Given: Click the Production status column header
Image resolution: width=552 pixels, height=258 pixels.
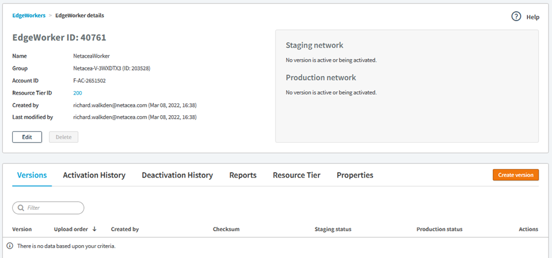Looking at the screenshot, I should pyautogui.click(x=439, y=229).
